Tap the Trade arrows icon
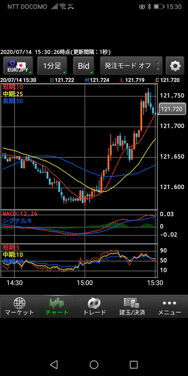The image size is (188, 376). coord(94,303)
